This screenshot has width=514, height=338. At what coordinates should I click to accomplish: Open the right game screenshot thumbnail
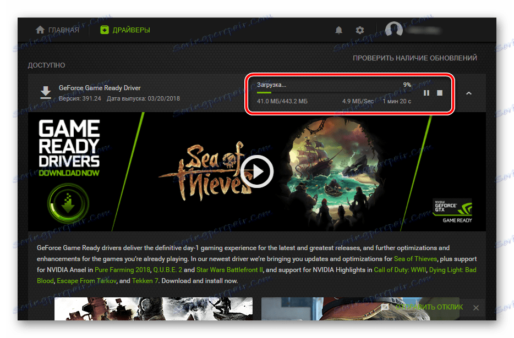click(360, 309)
